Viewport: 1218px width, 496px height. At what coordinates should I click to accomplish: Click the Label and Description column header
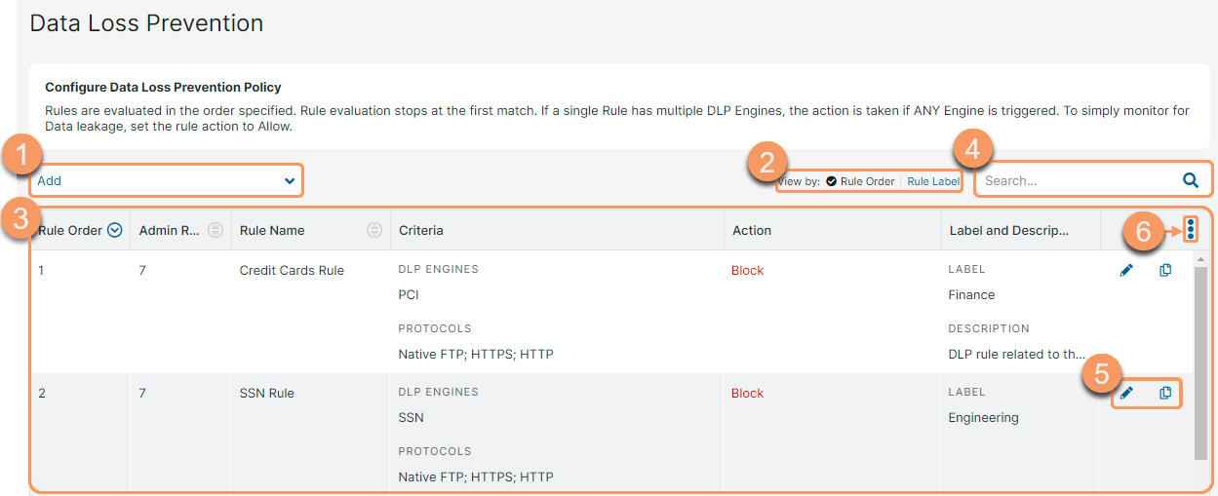[x=1008, y=231]
